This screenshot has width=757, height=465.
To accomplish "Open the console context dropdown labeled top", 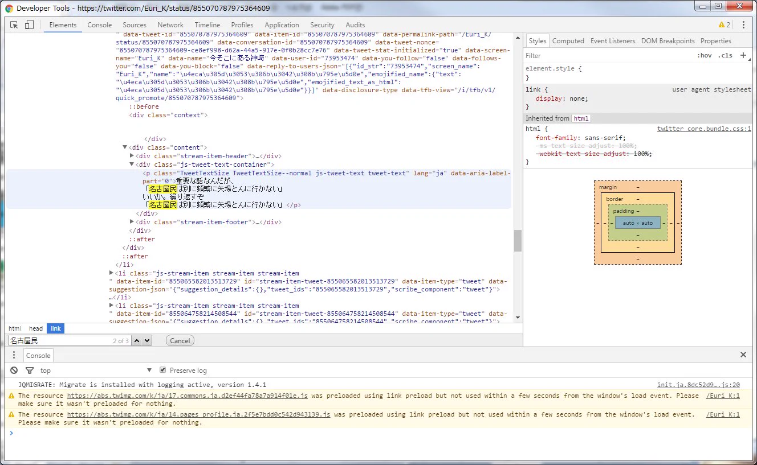I will point(96,371).
